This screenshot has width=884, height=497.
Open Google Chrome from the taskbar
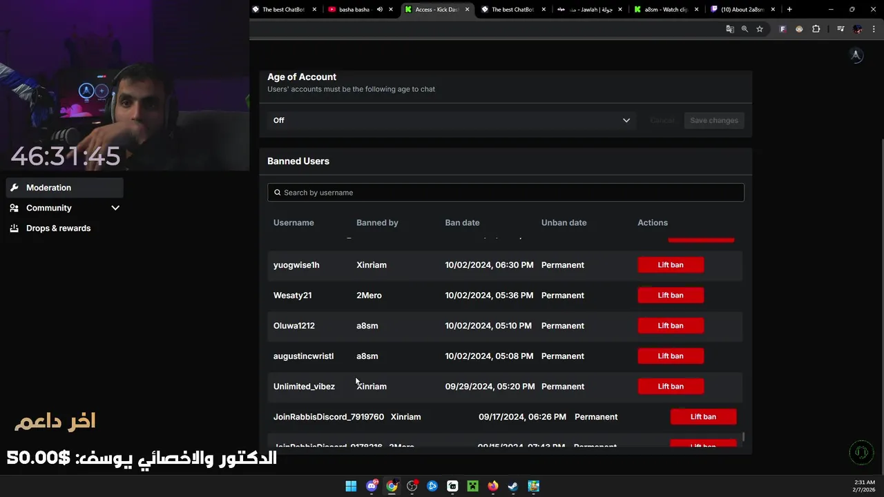(x=392, y=486)
